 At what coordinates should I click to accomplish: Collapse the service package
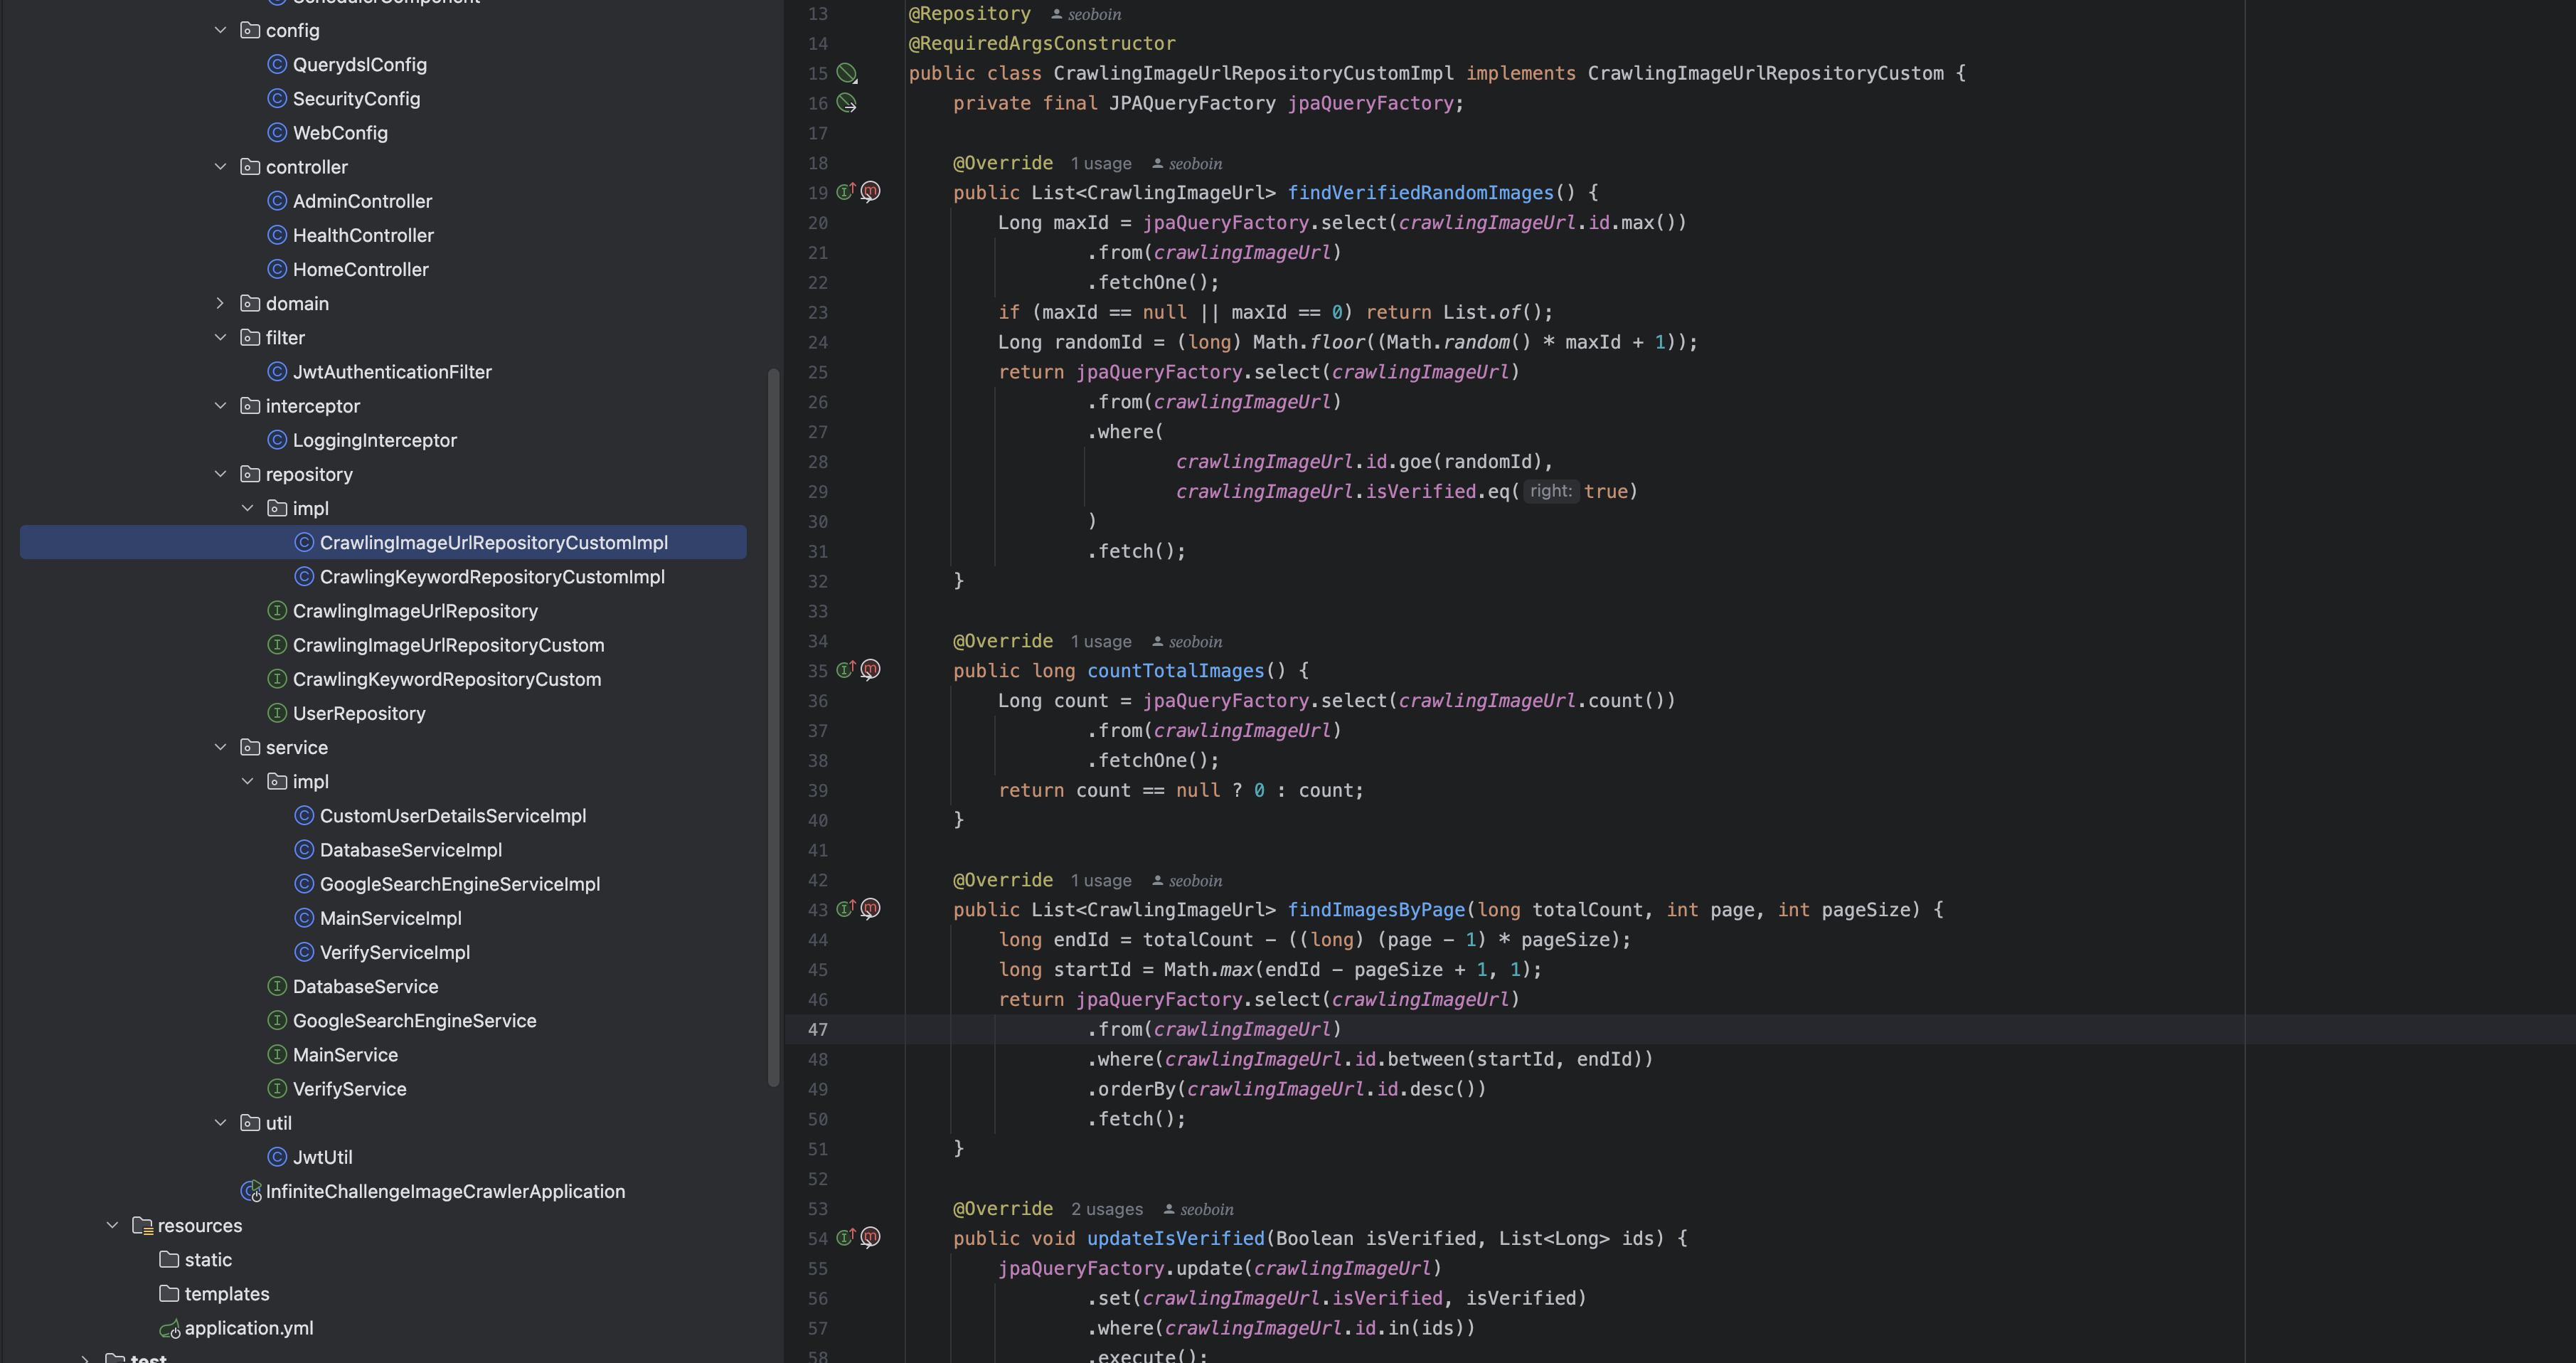tap(220, 747)
